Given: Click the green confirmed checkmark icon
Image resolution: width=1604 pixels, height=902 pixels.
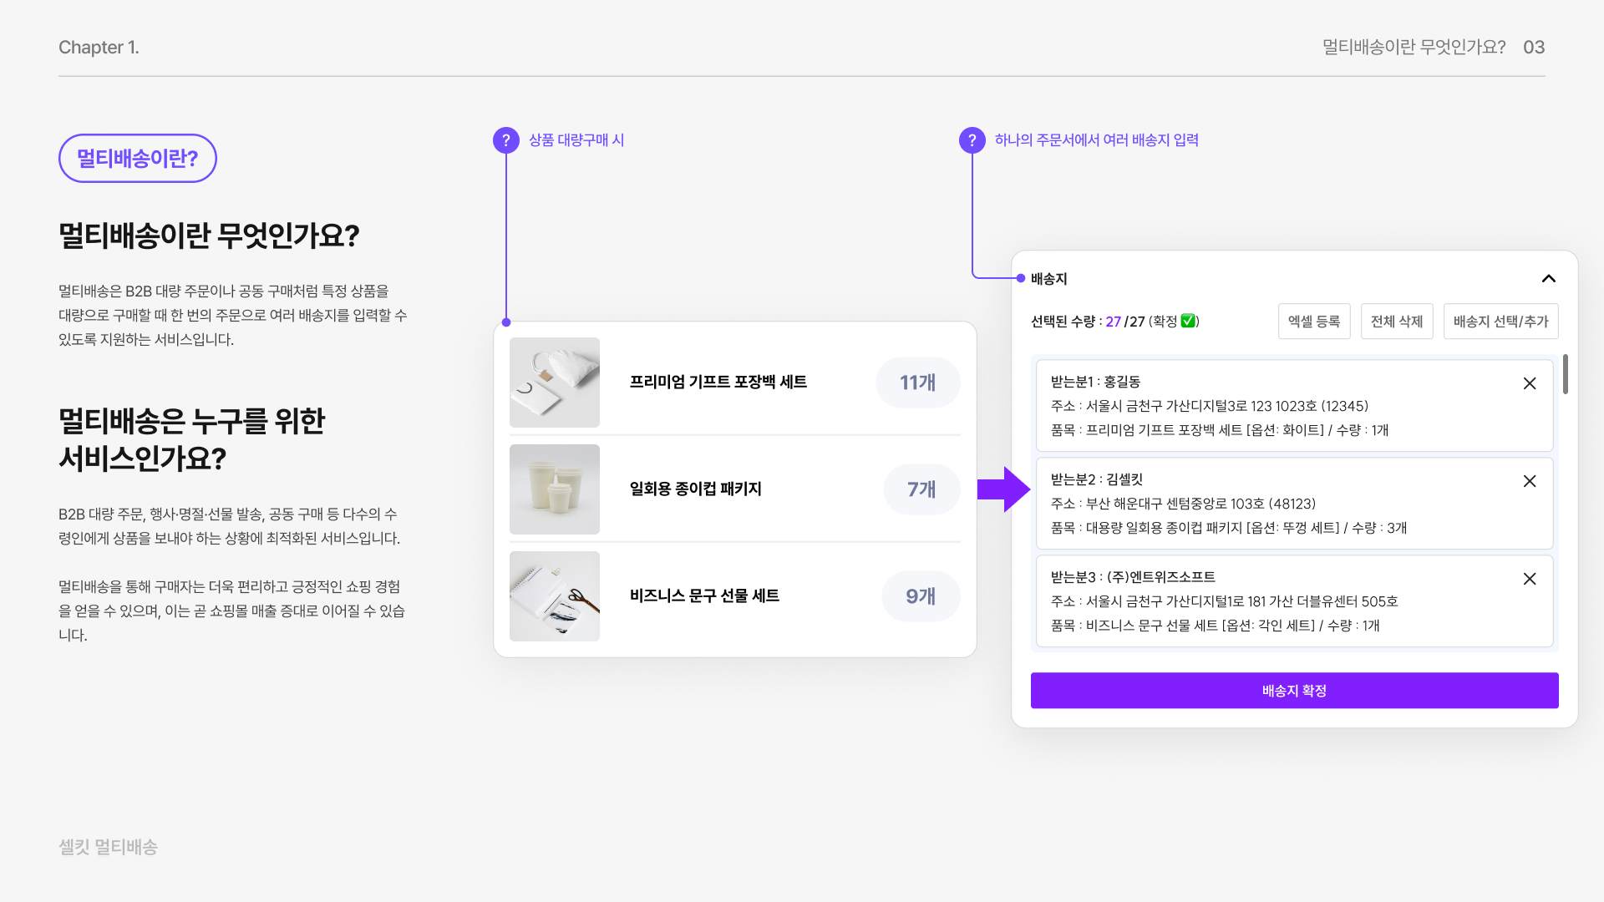Looking at the screenshot, I should (x=1188, y=322).
